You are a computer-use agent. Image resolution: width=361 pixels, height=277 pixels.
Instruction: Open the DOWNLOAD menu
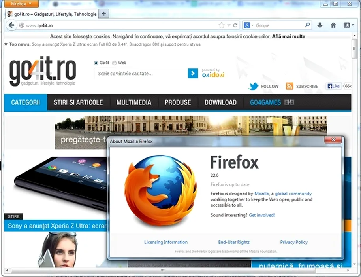[220, 102]
